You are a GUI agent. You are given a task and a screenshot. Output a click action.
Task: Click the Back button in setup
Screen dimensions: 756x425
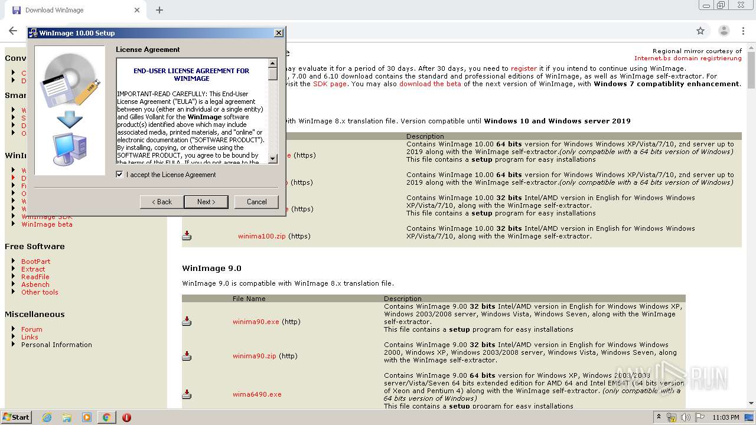click(x=162, y=202)
